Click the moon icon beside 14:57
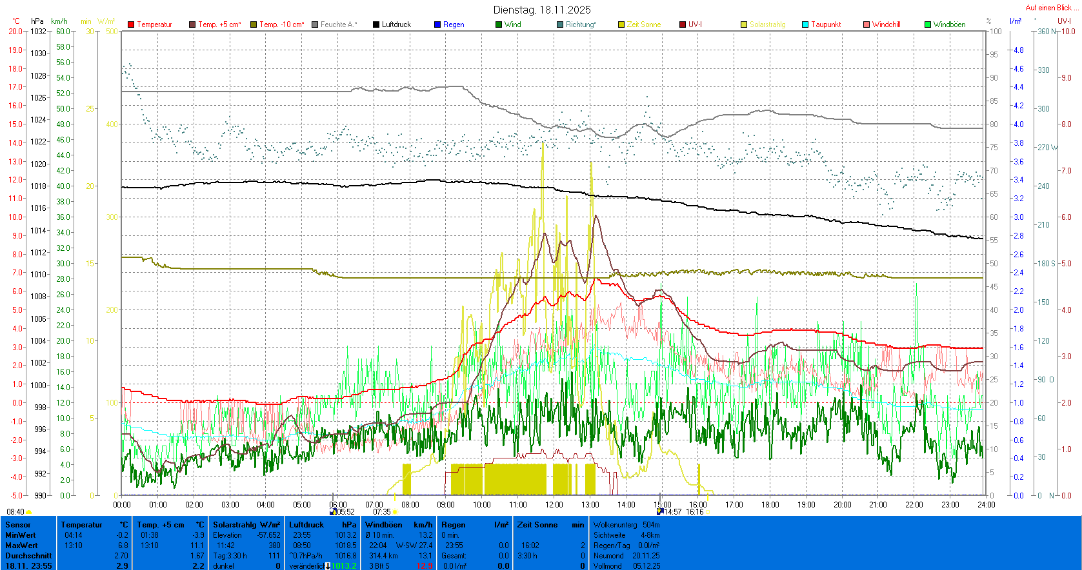The width and height of the screenshot is (1082, 570). point(660,512)
